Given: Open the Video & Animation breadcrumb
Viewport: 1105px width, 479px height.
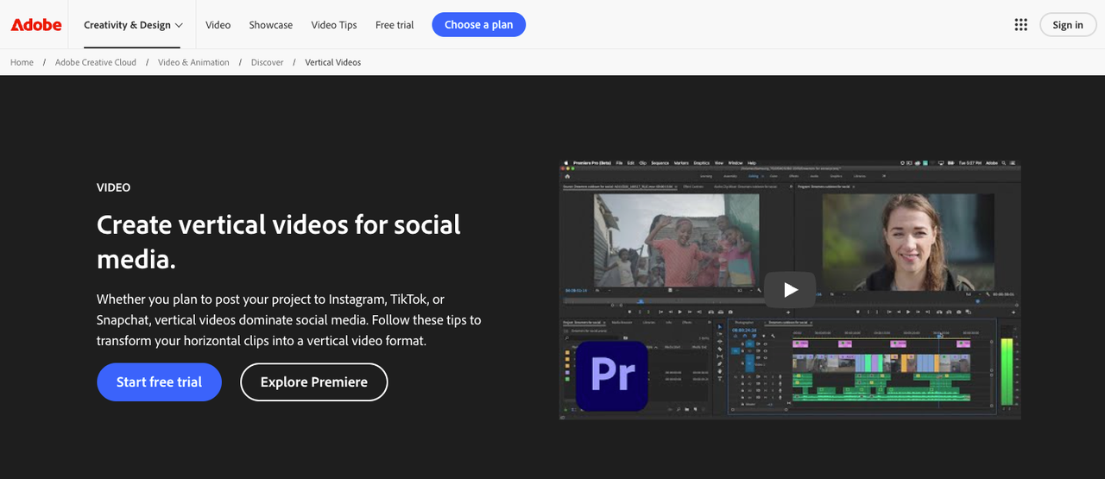Looking at the screenshot, I should [x=193, y=62].
